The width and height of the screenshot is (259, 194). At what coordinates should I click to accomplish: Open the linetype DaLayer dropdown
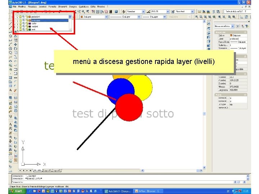139,17
